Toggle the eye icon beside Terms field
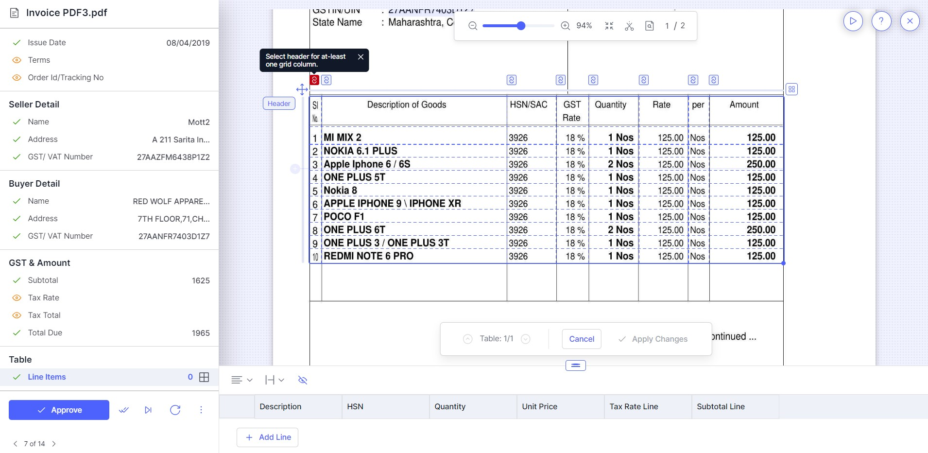928x453 pixels. [17, 60]
